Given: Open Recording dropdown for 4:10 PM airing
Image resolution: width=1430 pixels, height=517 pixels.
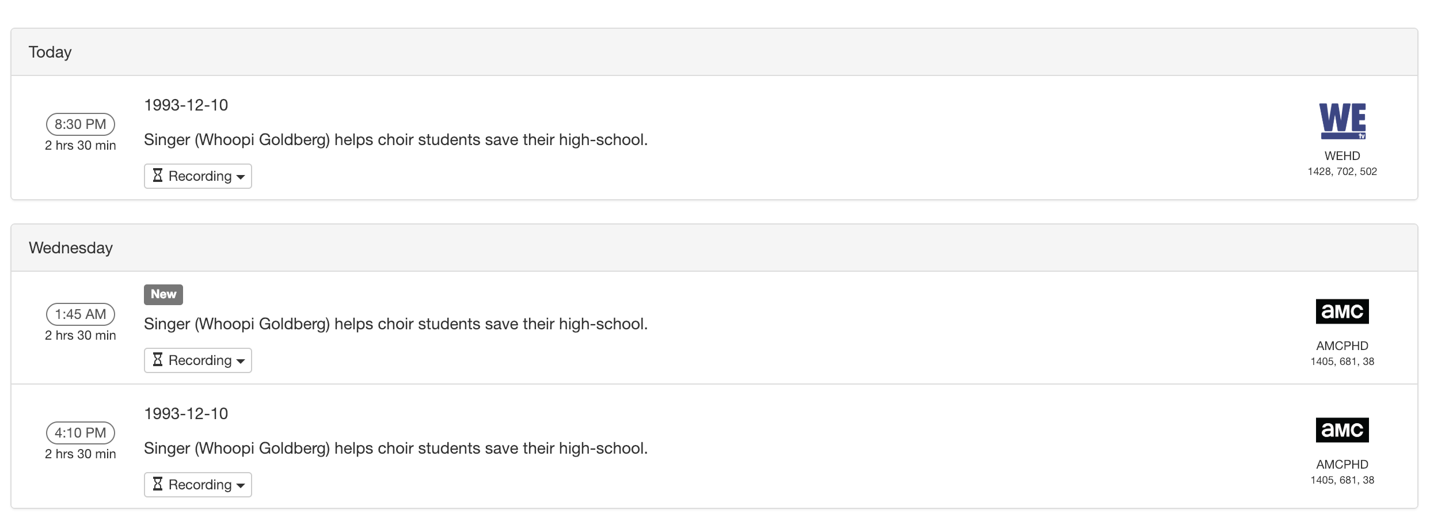Looking at the screenshot, I should (x=198, y=485).
